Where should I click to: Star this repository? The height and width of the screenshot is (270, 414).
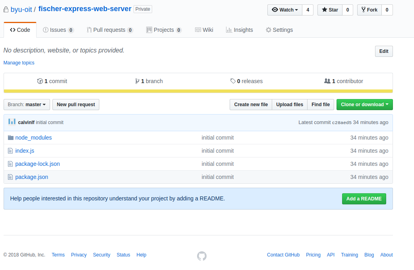(330, 10)
